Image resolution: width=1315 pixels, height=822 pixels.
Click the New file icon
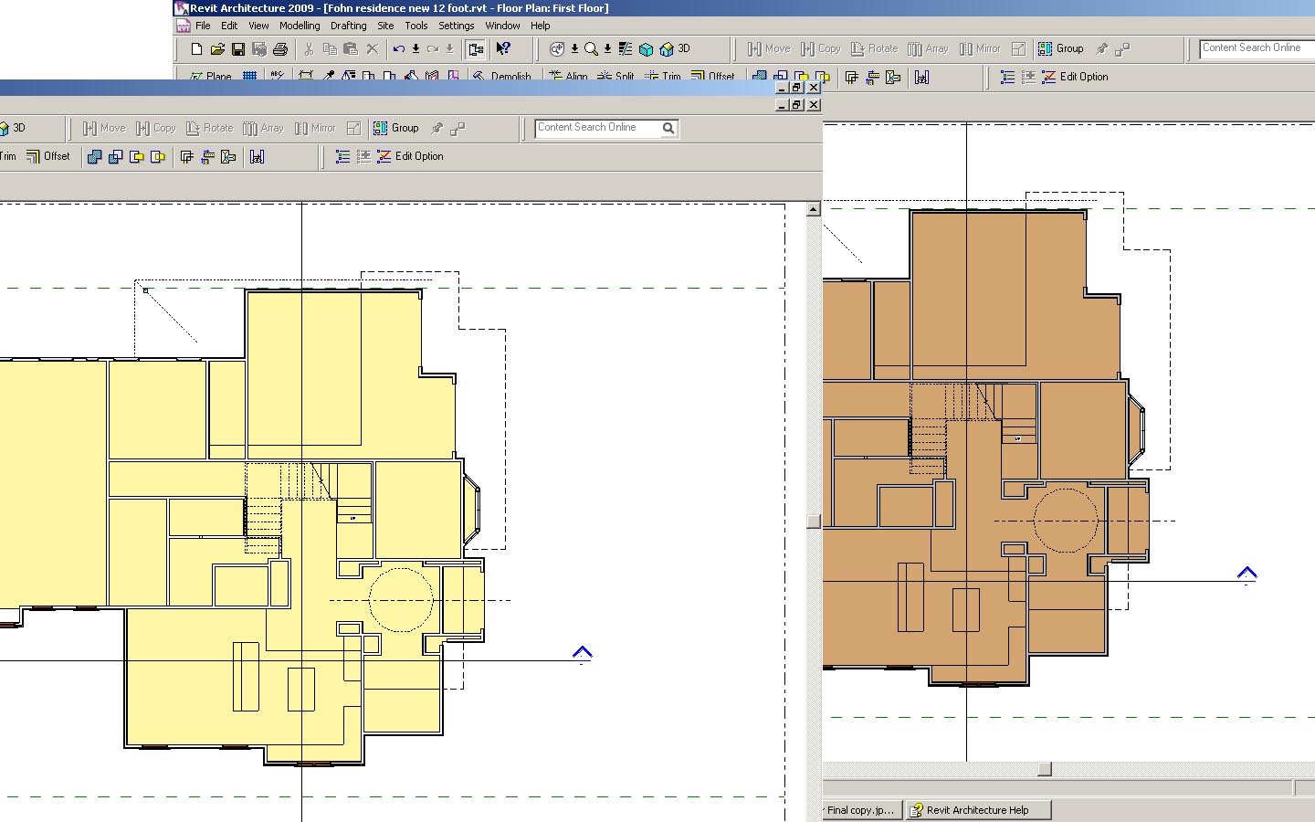(196, 49)
